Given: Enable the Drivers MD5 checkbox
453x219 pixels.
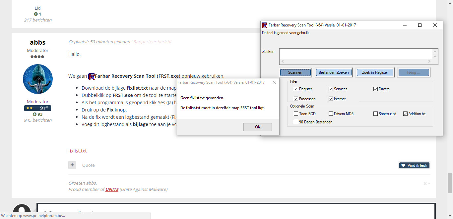Looking at the screenshot, I should (331, 114).
